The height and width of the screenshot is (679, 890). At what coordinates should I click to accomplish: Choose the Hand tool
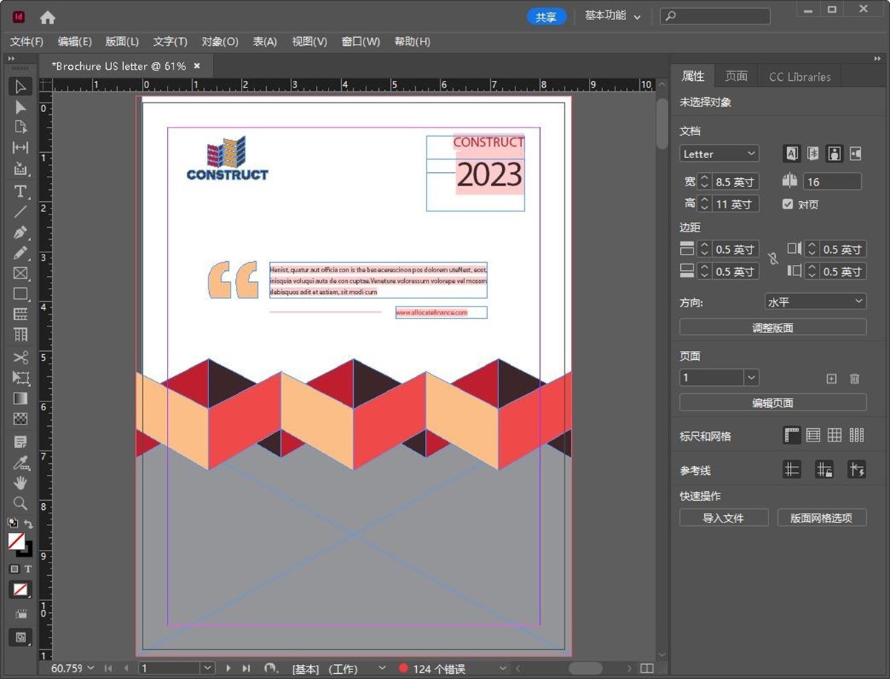(21, 482)
